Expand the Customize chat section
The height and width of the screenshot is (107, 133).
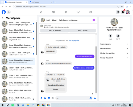(114, 44)
